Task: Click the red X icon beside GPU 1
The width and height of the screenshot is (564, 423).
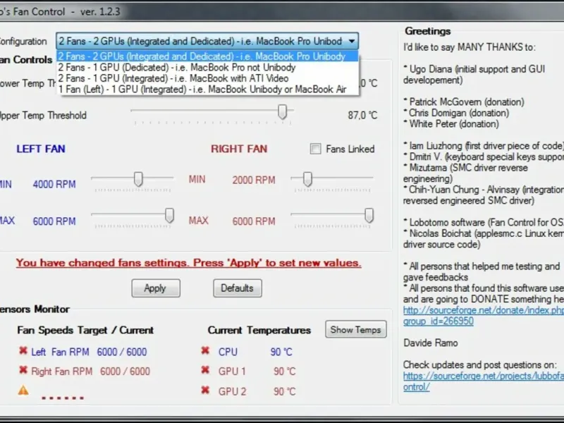Action: click(205, 369)
